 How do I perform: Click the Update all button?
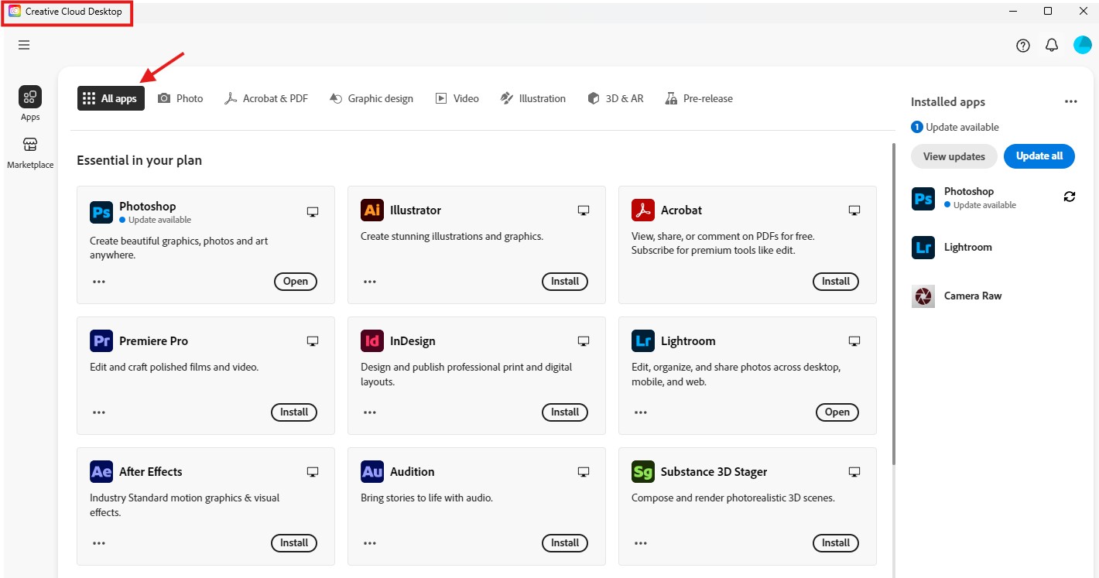click(x=1039, y=156)
